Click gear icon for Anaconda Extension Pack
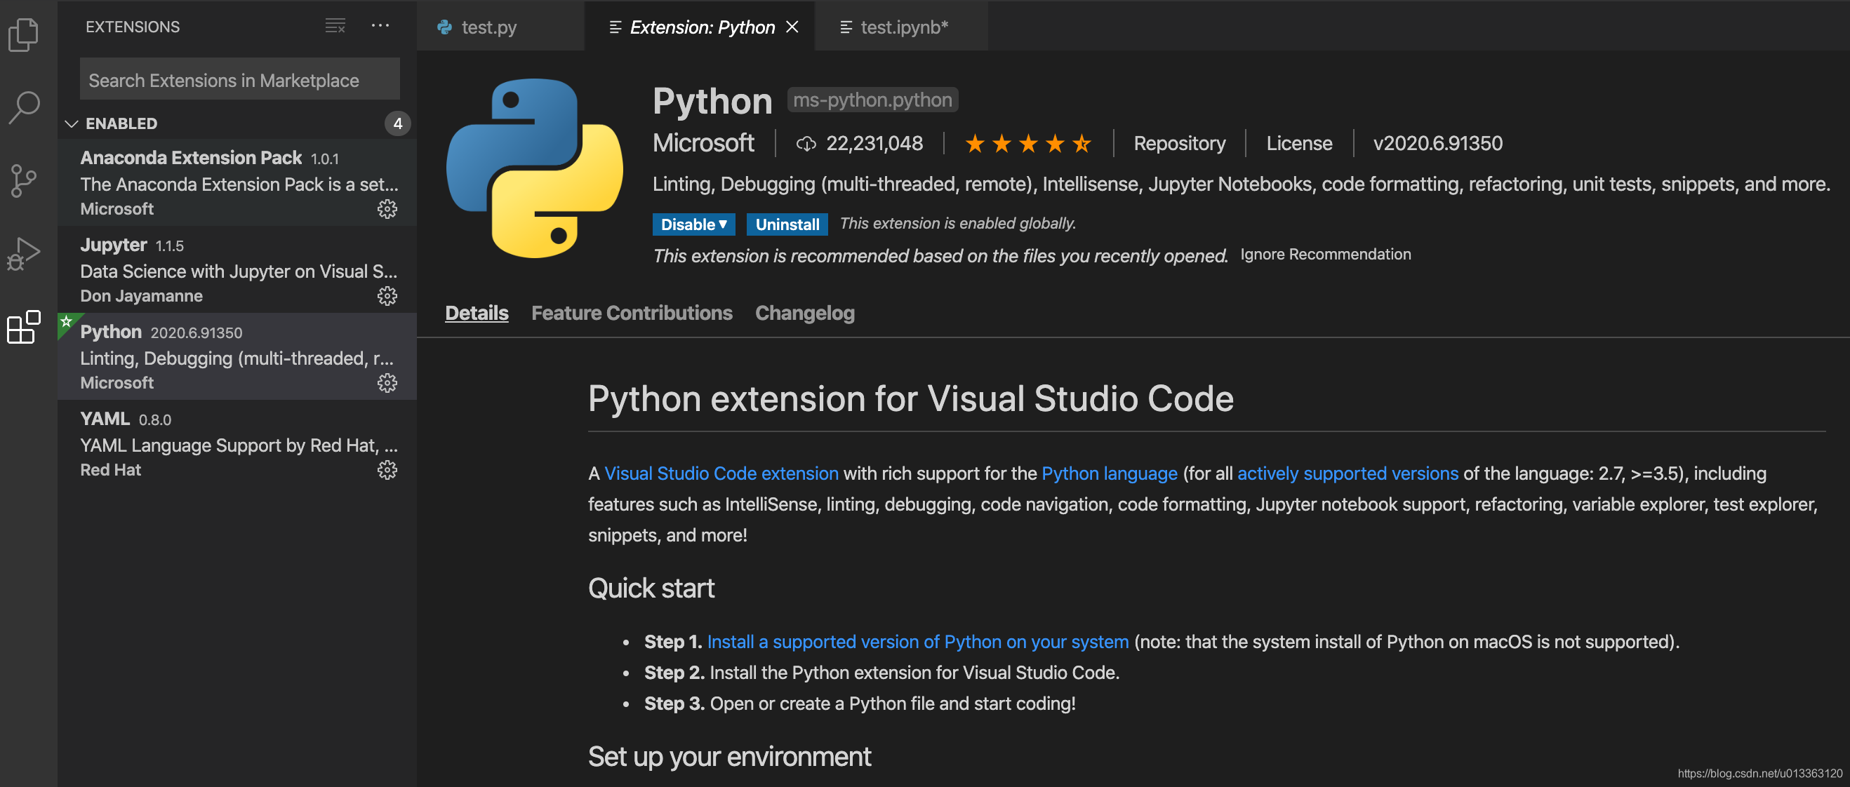 [387, 209]
